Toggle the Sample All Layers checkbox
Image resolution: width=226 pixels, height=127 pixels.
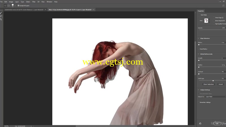(x=18, y=6)
